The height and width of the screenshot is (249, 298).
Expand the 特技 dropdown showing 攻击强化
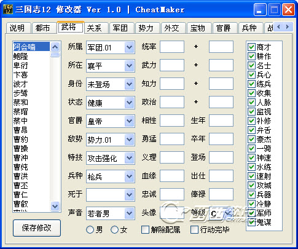[x=129, y=158]
